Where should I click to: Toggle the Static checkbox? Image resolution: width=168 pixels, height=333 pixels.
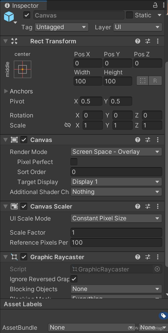tap(129, 15)
